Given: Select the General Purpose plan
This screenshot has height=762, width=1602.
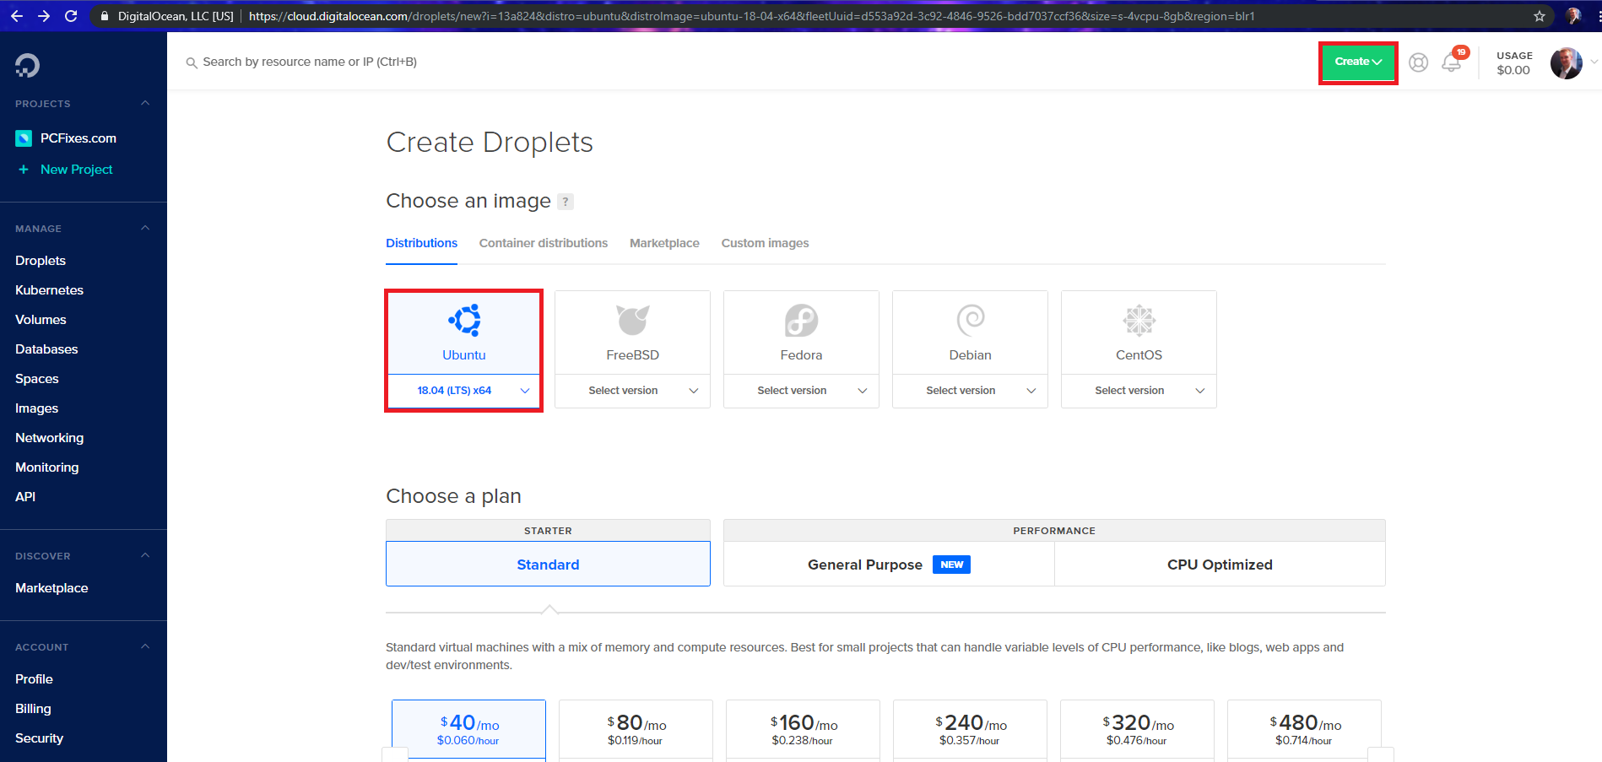Looking at the screenshot, I should (x=889, y=565).
